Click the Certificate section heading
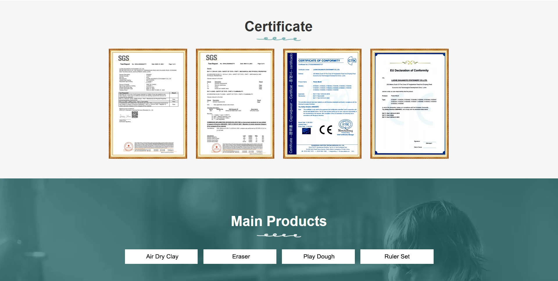558x281 pixels. tap(279, 26)
